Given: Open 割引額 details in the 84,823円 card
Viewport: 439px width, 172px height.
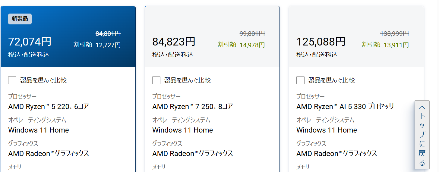Looking at the screenshot, I should [x=227, y=45].
